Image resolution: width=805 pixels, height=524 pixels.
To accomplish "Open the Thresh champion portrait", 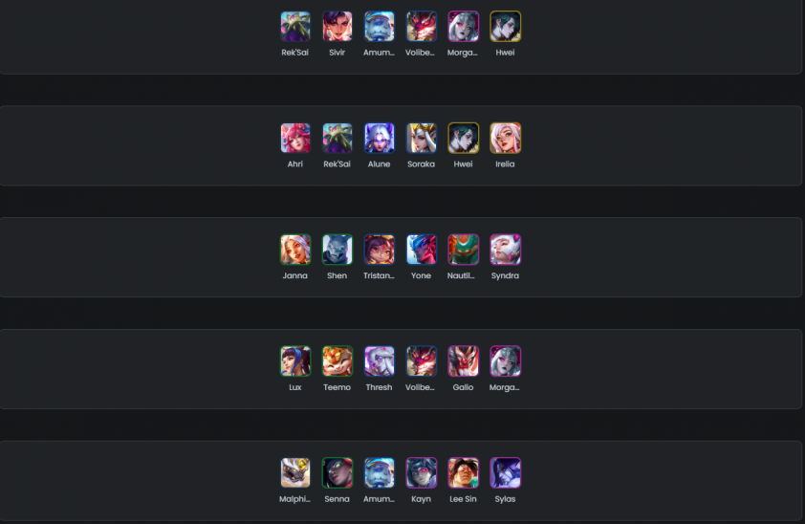I will [380, 361].
